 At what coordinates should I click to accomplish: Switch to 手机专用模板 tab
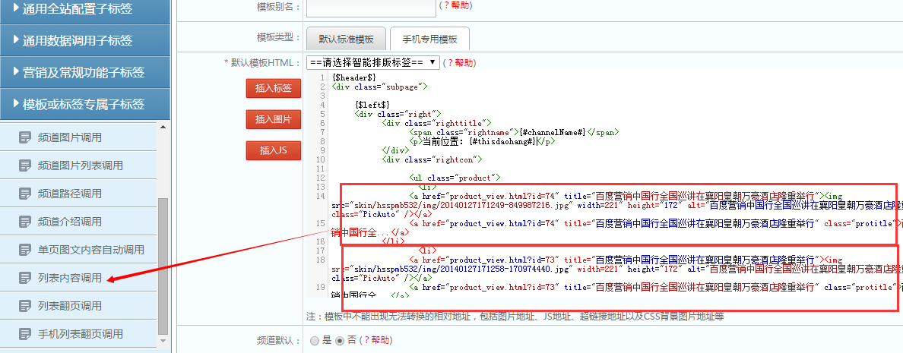pyautogui.click(x=429, y=39)
